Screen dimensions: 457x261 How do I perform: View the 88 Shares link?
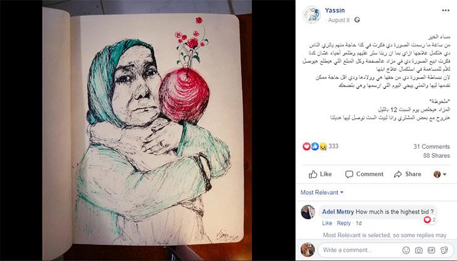point(437,155)
